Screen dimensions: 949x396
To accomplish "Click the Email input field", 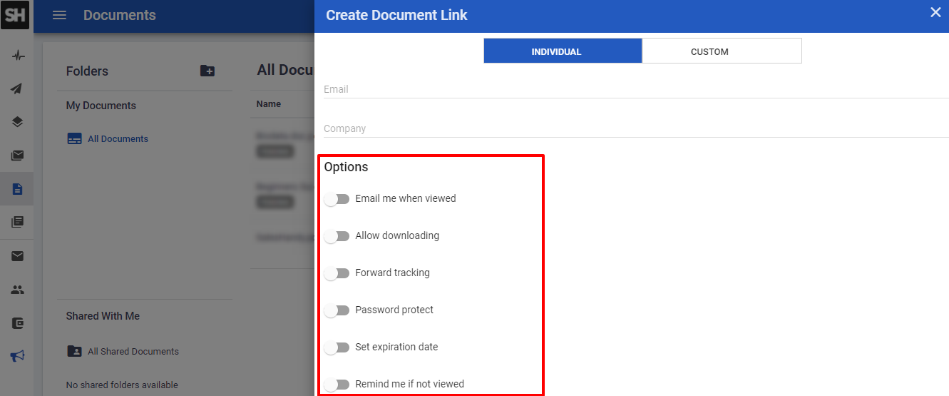I will click(x=636, y=89).
